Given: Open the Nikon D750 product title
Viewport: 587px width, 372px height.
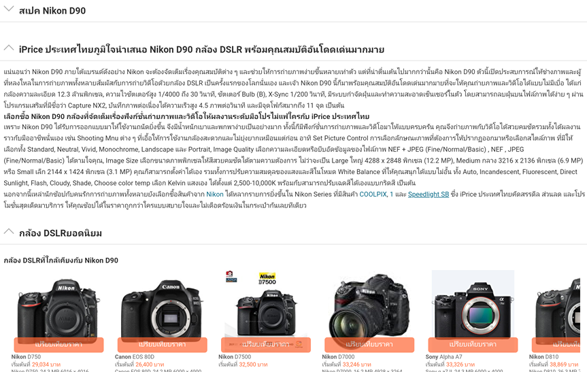Looking at the screenshot, I should (26, 357).
